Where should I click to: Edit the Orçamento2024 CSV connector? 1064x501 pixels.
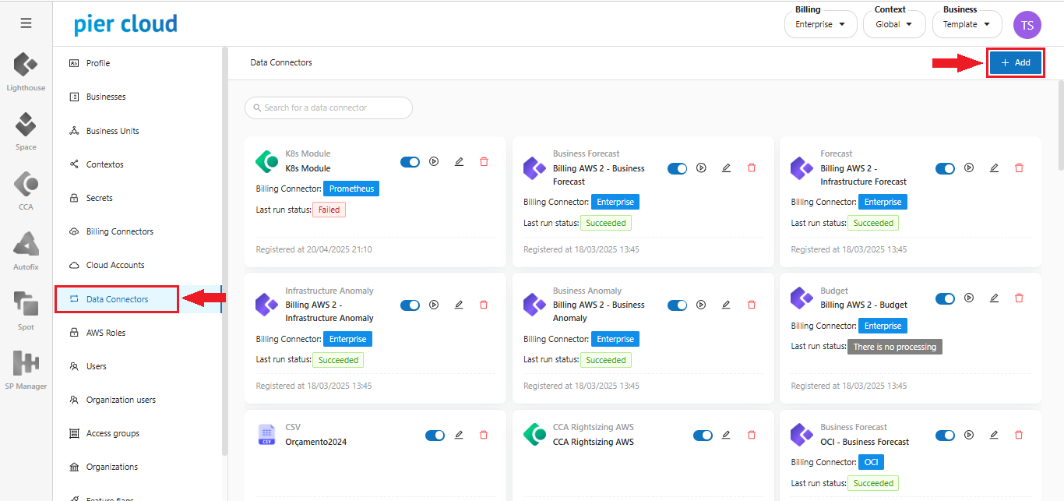459,435
